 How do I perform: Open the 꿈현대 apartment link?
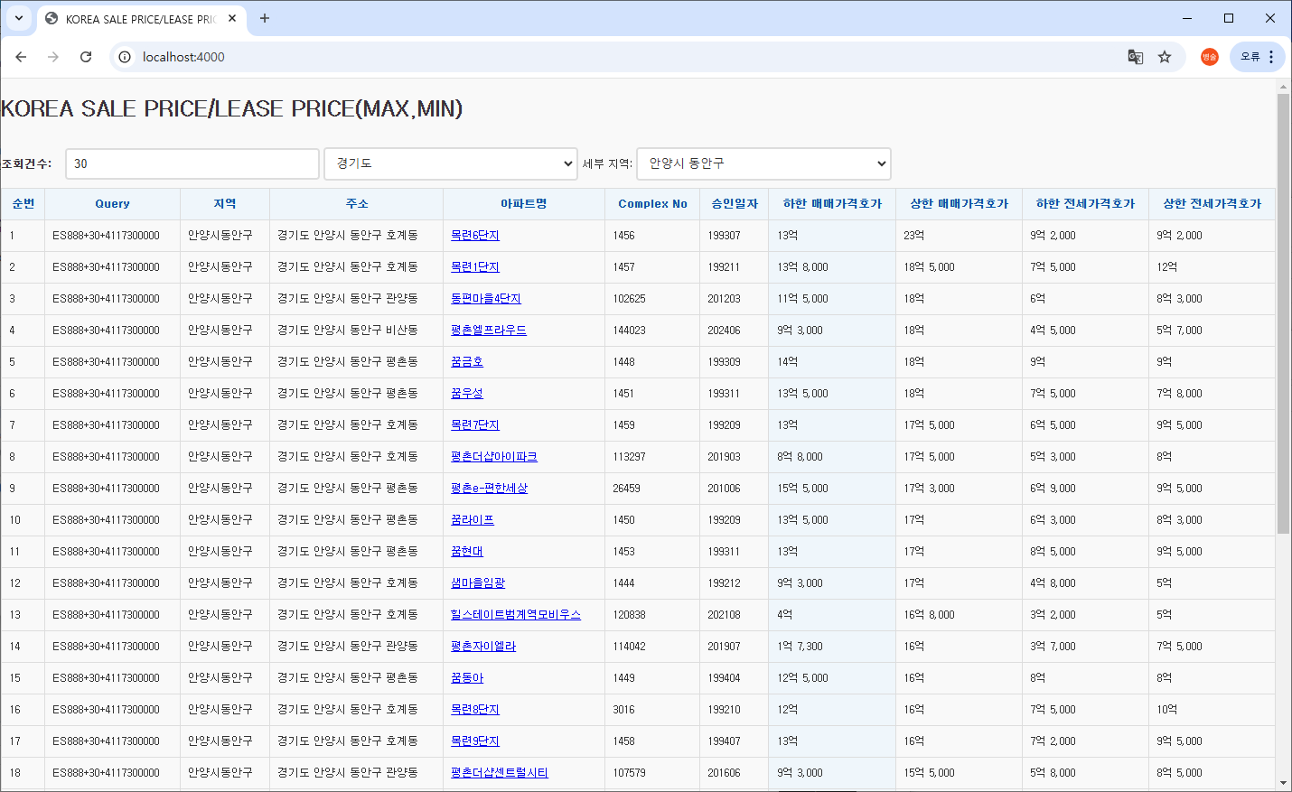pos(467,552)
